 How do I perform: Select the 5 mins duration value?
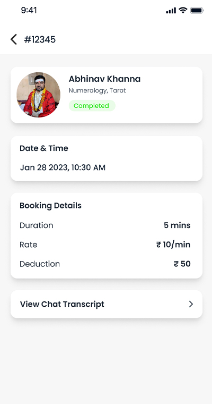point(178,225)
